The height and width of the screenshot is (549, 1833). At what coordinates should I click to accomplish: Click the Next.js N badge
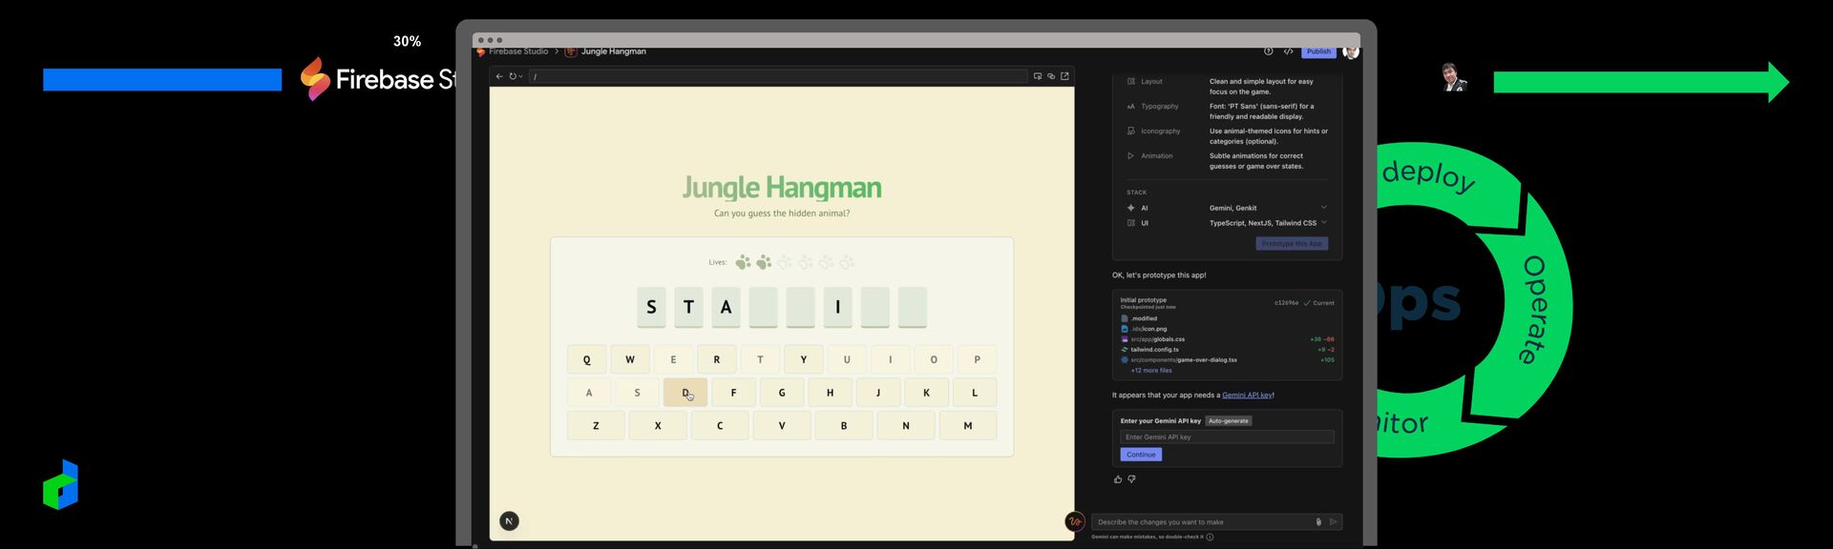(x=510, y=520)
